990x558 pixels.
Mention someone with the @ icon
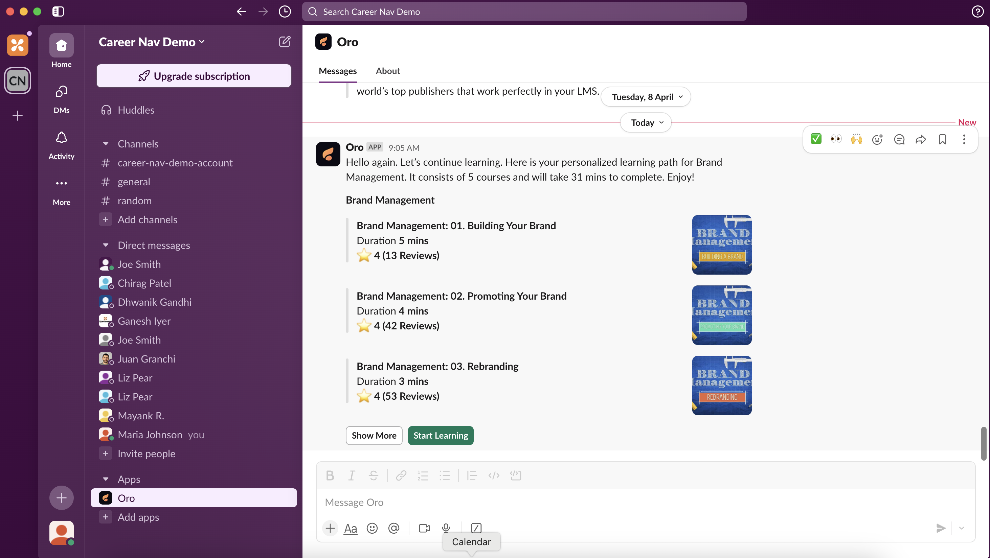click(394, 528)
